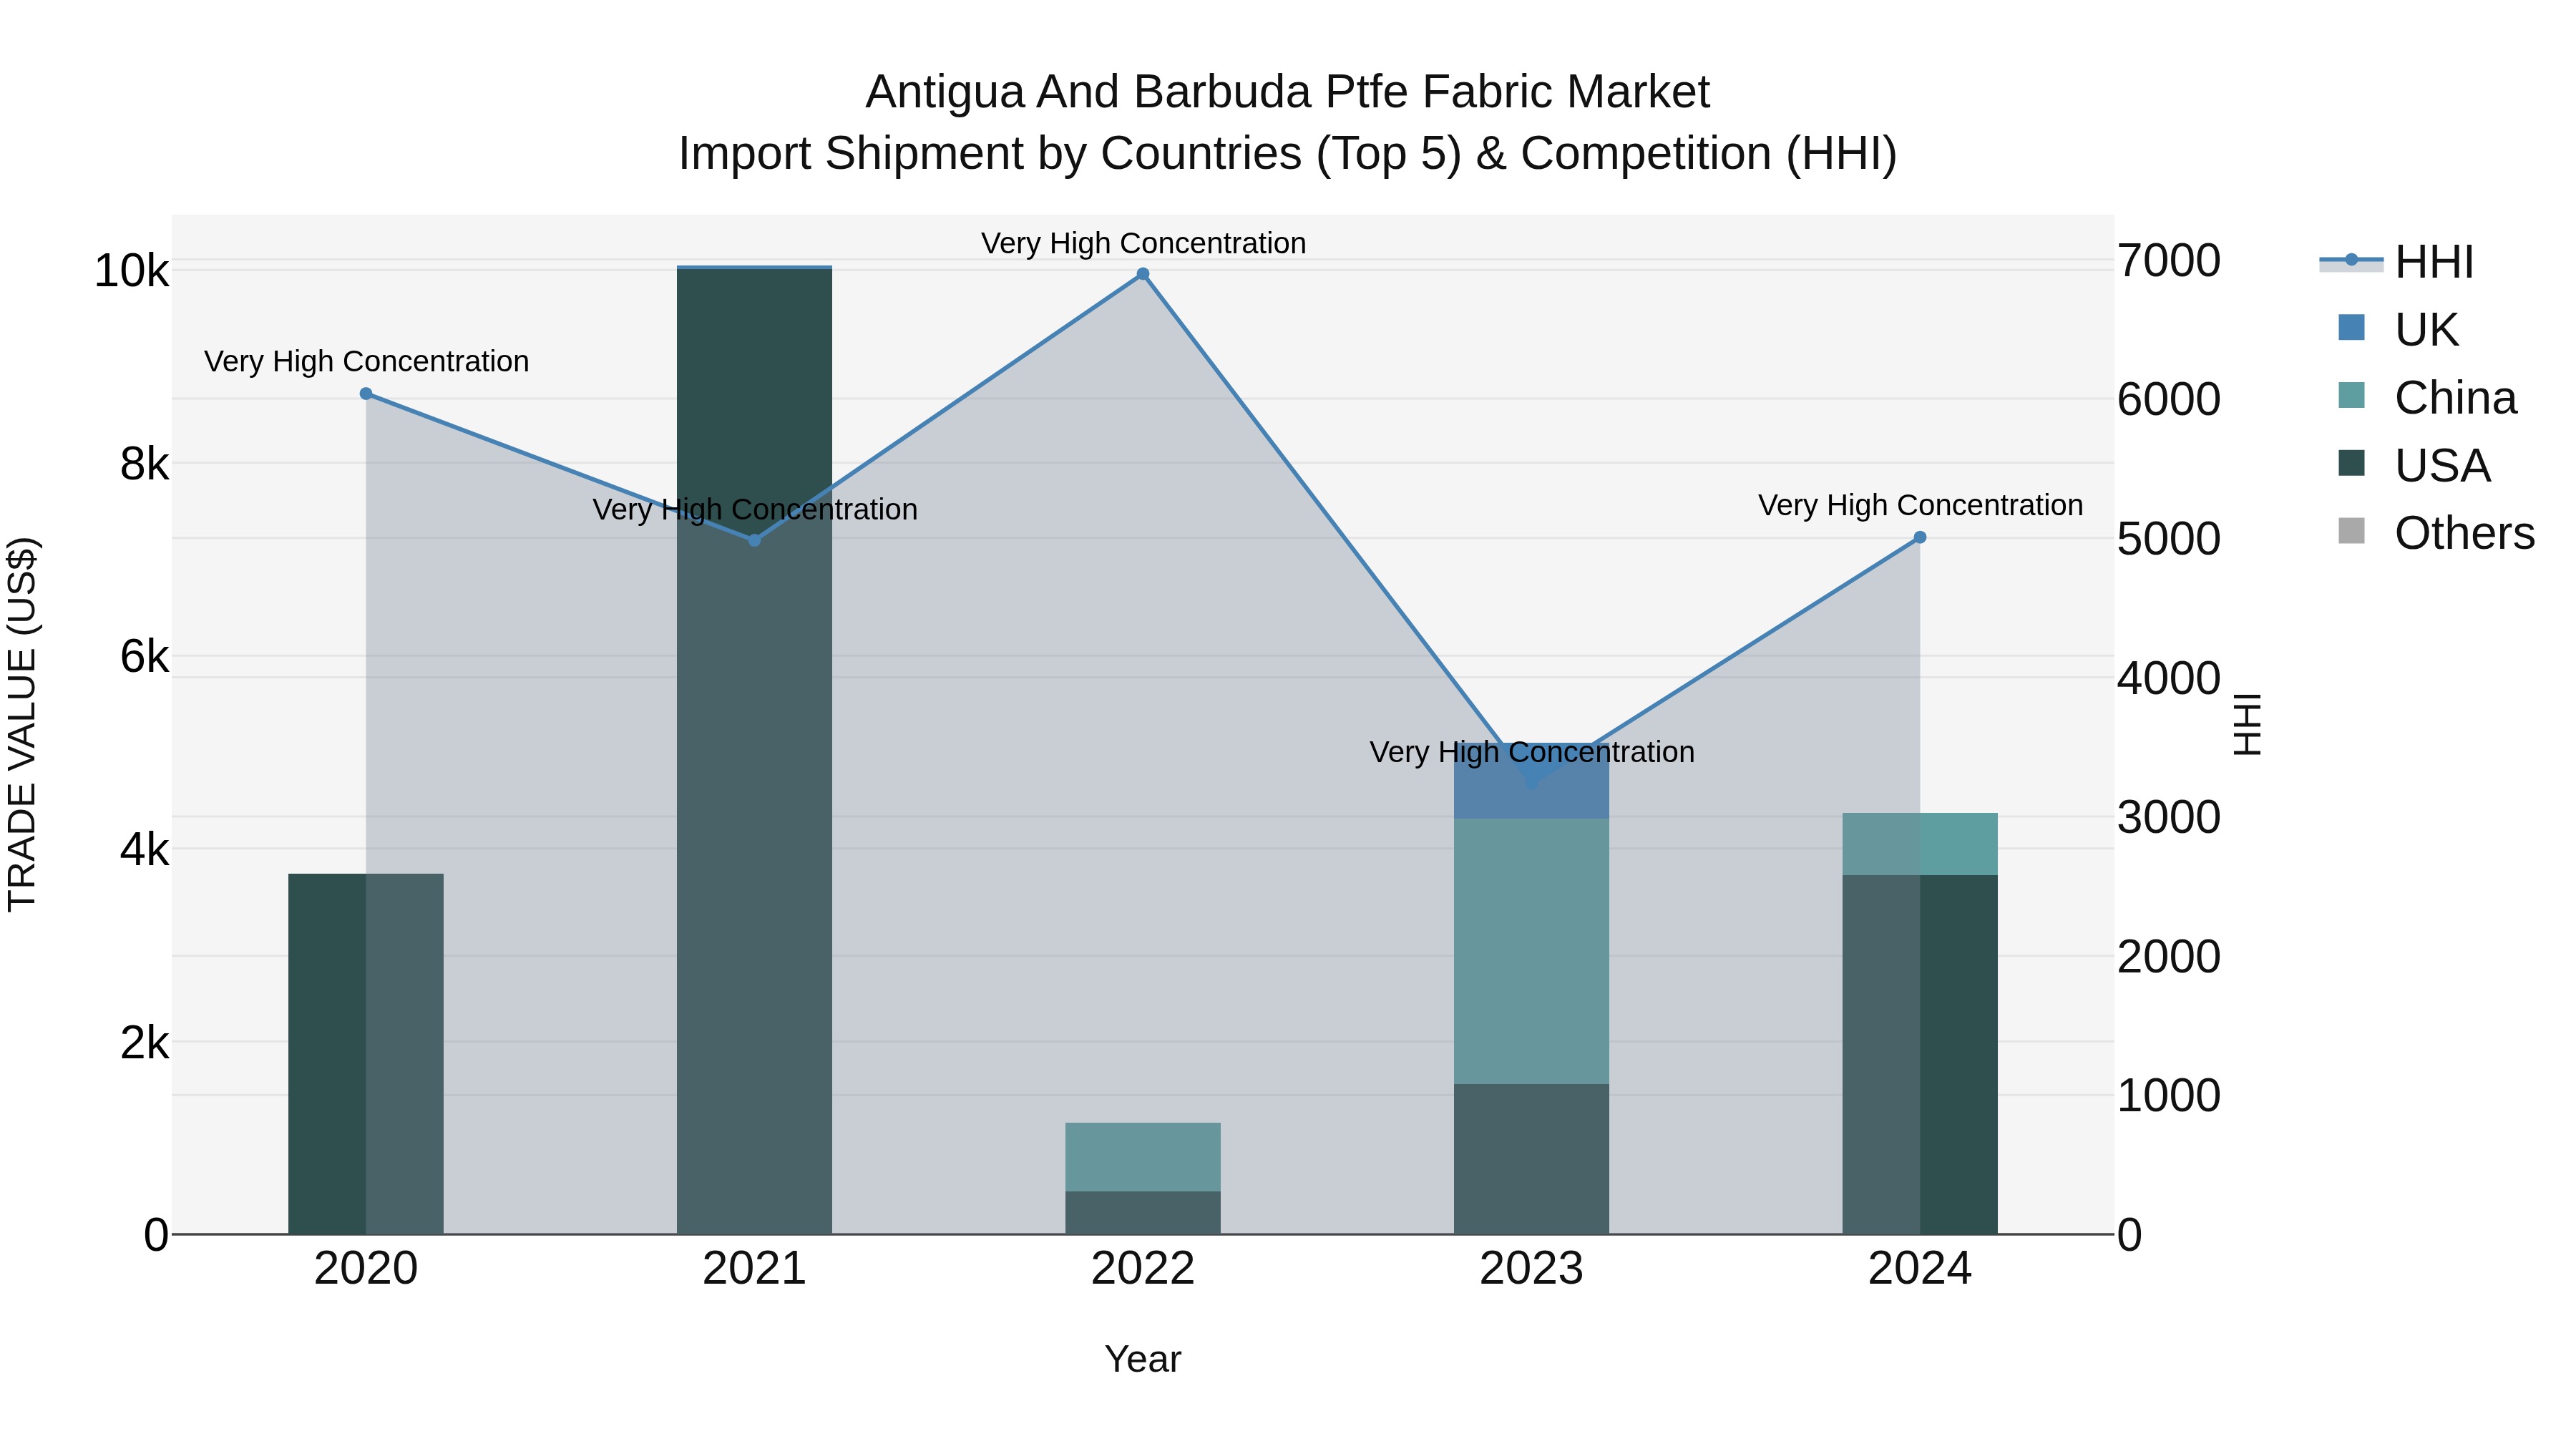Image resolution: width=2576 pixels, height=1449 pixels.
Task: Click the 2022 x-axis tick label
Action: pyautogui.click(x=1143, y=1269)
